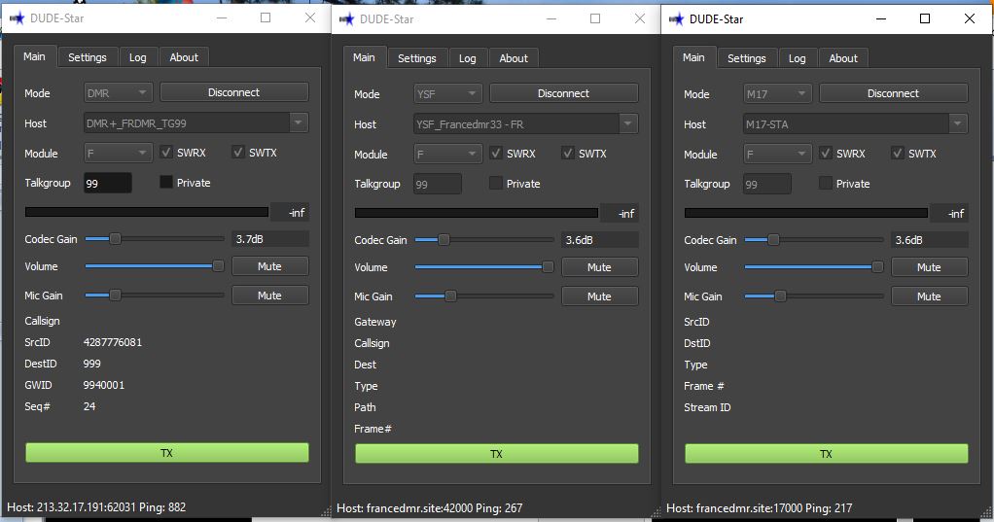The width and height of the screenshot is (994, 522).
Task: Open the Mode dropdown showing DMR
Action: (x=118, y=93)
